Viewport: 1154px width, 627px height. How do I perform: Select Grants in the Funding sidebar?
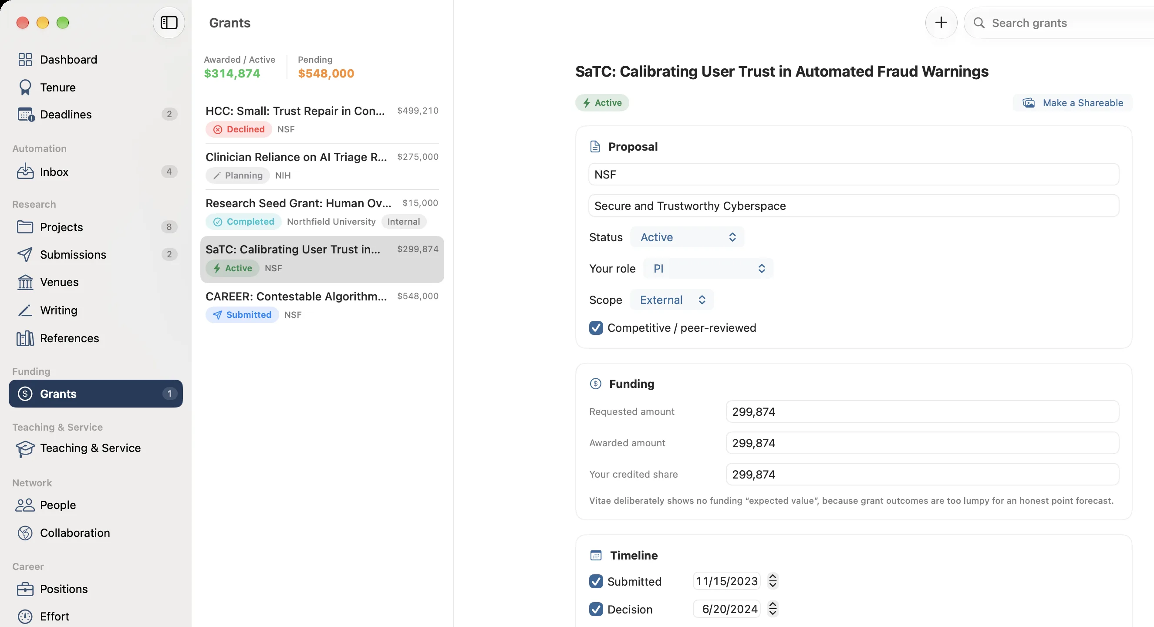click(95, 394)
